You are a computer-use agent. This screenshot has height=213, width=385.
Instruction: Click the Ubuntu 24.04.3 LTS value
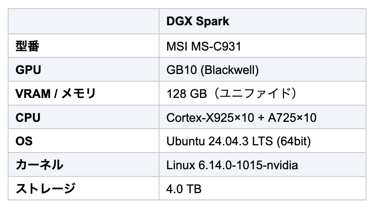click(220, 141)
